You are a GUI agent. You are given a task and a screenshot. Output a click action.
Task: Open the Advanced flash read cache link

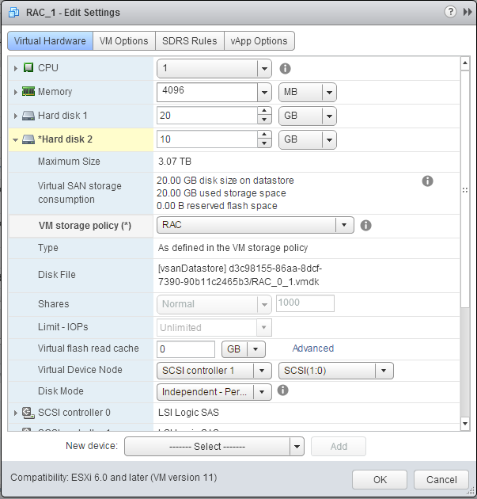pos(313,349)
